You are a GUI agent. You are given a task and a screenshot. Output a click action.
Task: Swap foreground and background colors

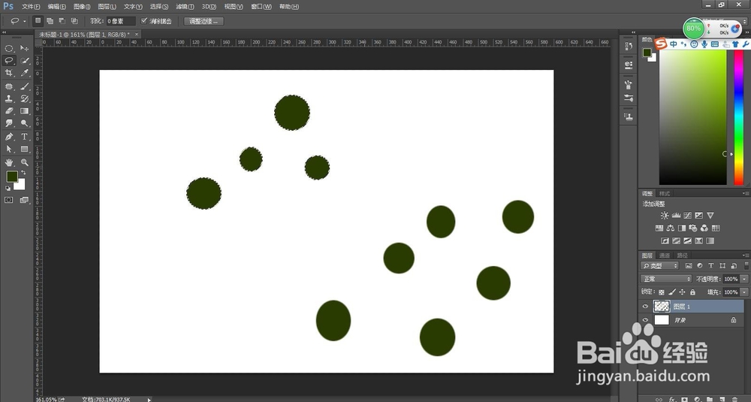point(23,173)
